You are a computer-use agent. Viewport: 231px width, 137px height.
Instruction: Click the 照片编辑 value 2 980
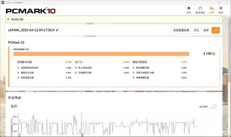tap(184, 68)
